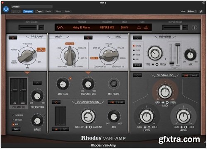Click the drive TYPE button
207x149 pixels.
(x=16, y=129)
